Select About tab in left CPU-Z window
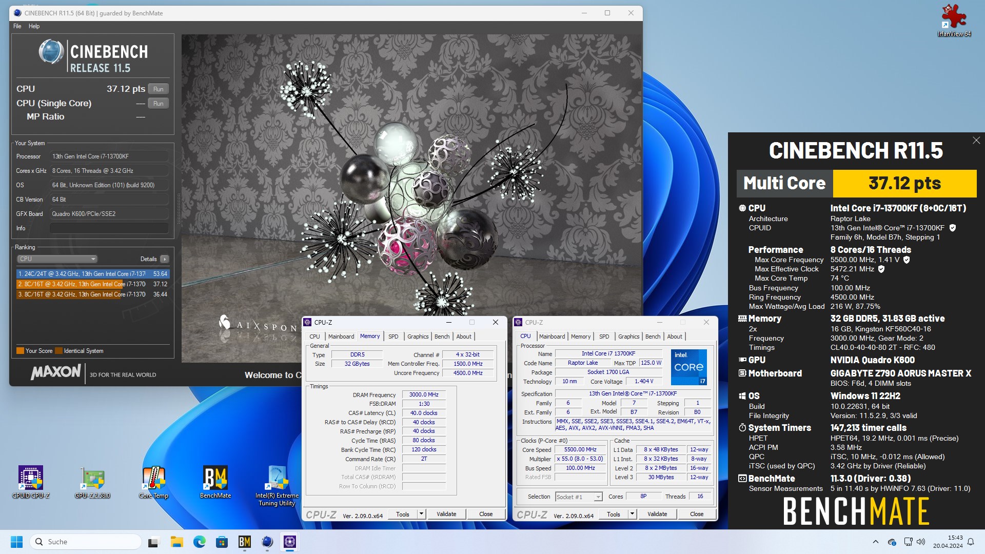Screen dimensions: 985x554 464,337
